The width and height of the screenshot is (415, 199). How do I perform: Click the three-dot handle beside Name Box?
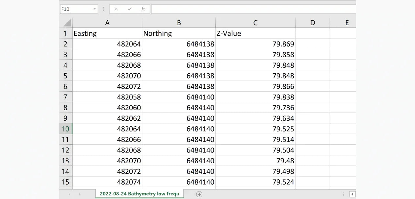coord(104,9)
